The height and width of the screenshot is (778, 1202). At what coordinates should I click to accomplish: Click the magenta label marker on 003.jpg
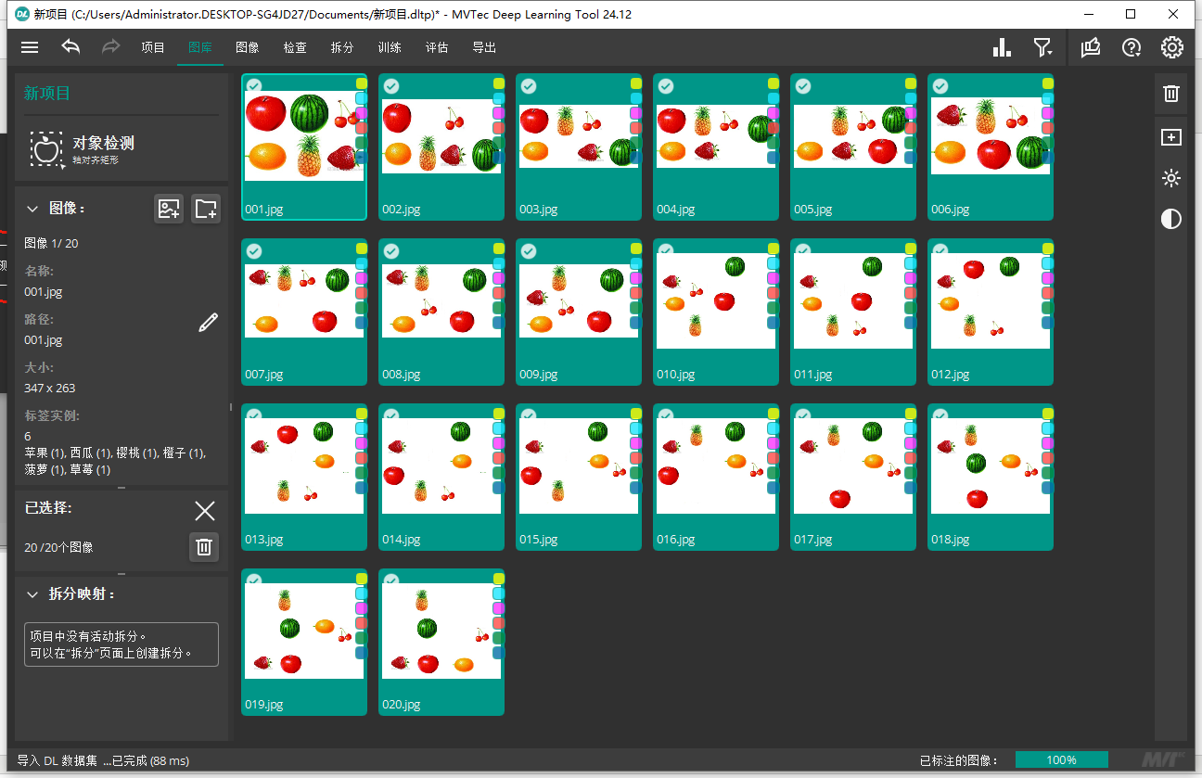click(635, 113)
